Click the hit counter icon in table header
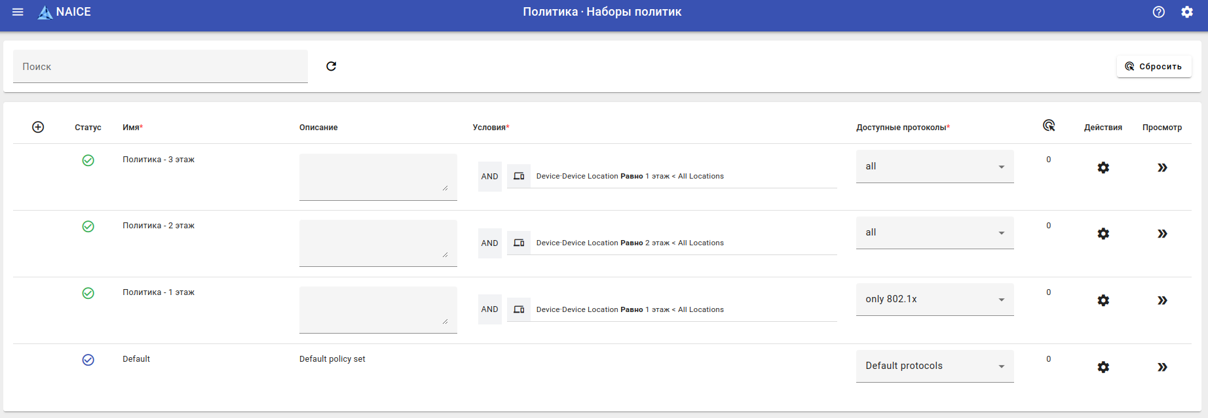 click(1048, 126)
